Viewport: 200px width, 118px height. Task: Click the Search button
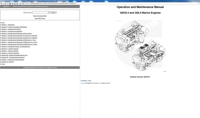tap(53, 12)
